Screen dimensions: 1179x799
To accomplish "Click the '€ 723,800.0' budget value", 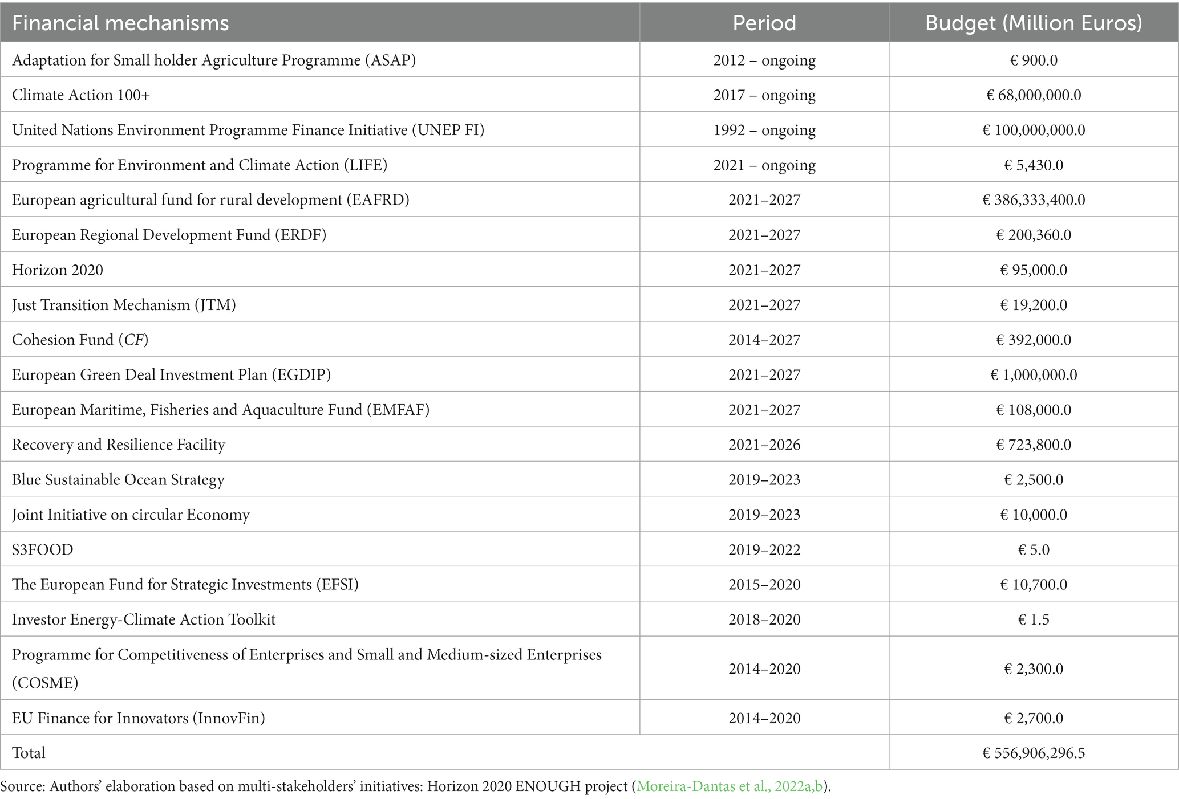I will pyautogui.click(x=1034, y=445).
